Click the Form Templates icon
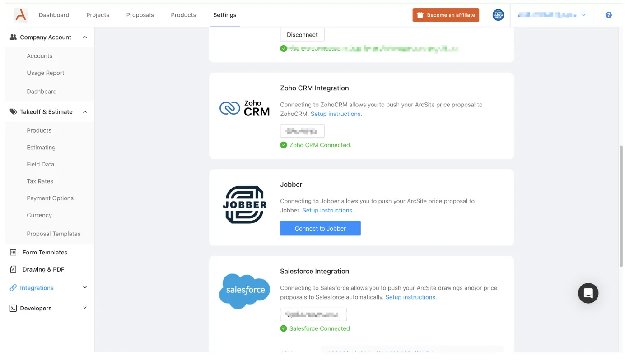 [13, 253]
